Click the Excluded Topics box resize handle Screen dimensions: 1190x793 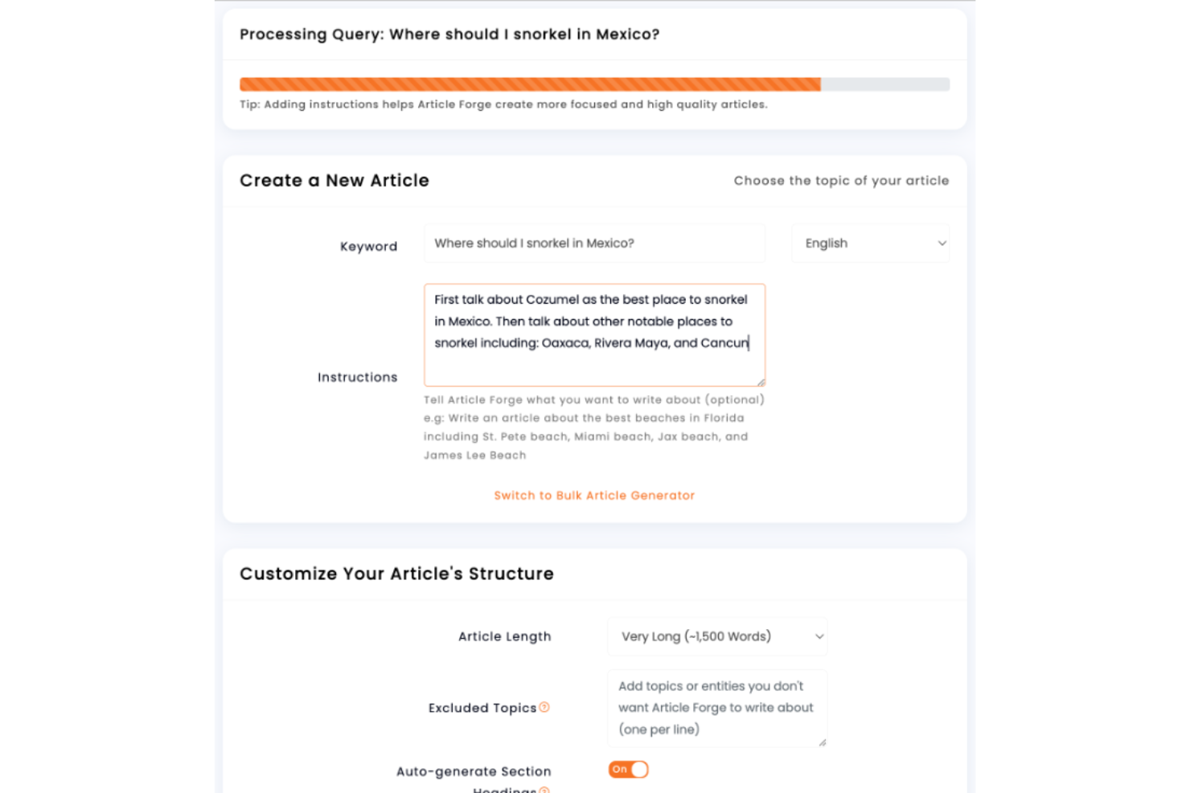click(x=823, y=742)
